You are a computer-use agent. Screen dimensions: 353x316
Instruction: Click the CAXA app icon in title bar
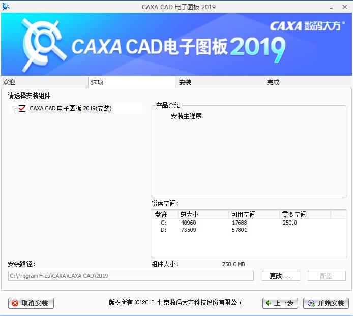6,7
